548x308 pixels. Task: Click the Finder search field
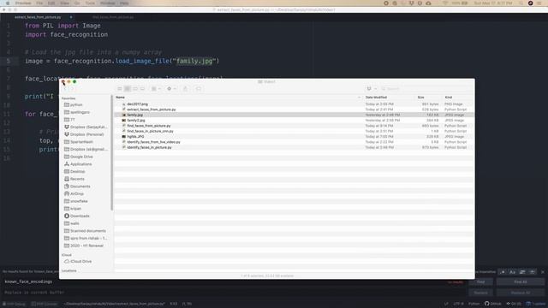tap(426, 89)
